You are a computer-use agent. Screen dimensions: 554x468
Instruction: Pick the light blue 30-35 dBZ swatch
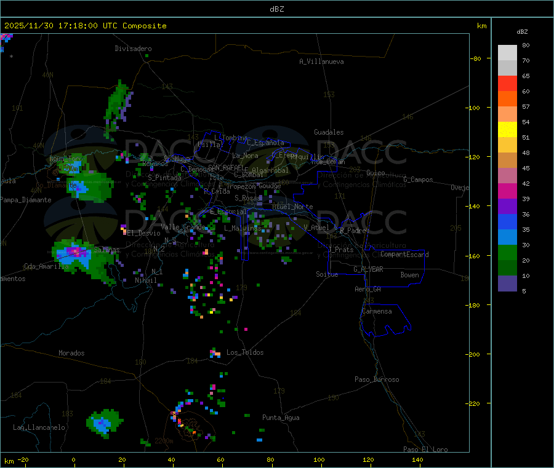click(x=507, y=237)
